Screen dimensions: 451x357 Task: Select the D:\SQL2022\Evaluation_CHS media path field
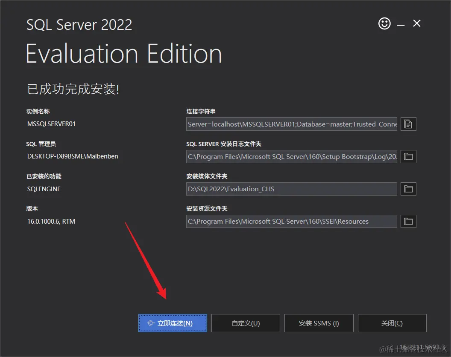292,189
